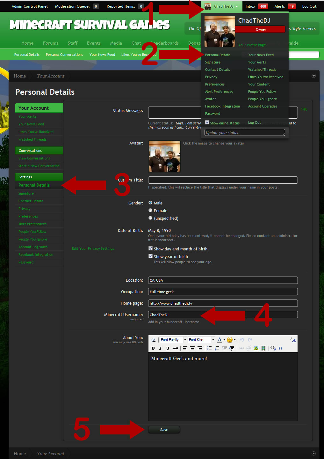Open the Font Size dropdown
324x459 pixels.
click(201, 340)
